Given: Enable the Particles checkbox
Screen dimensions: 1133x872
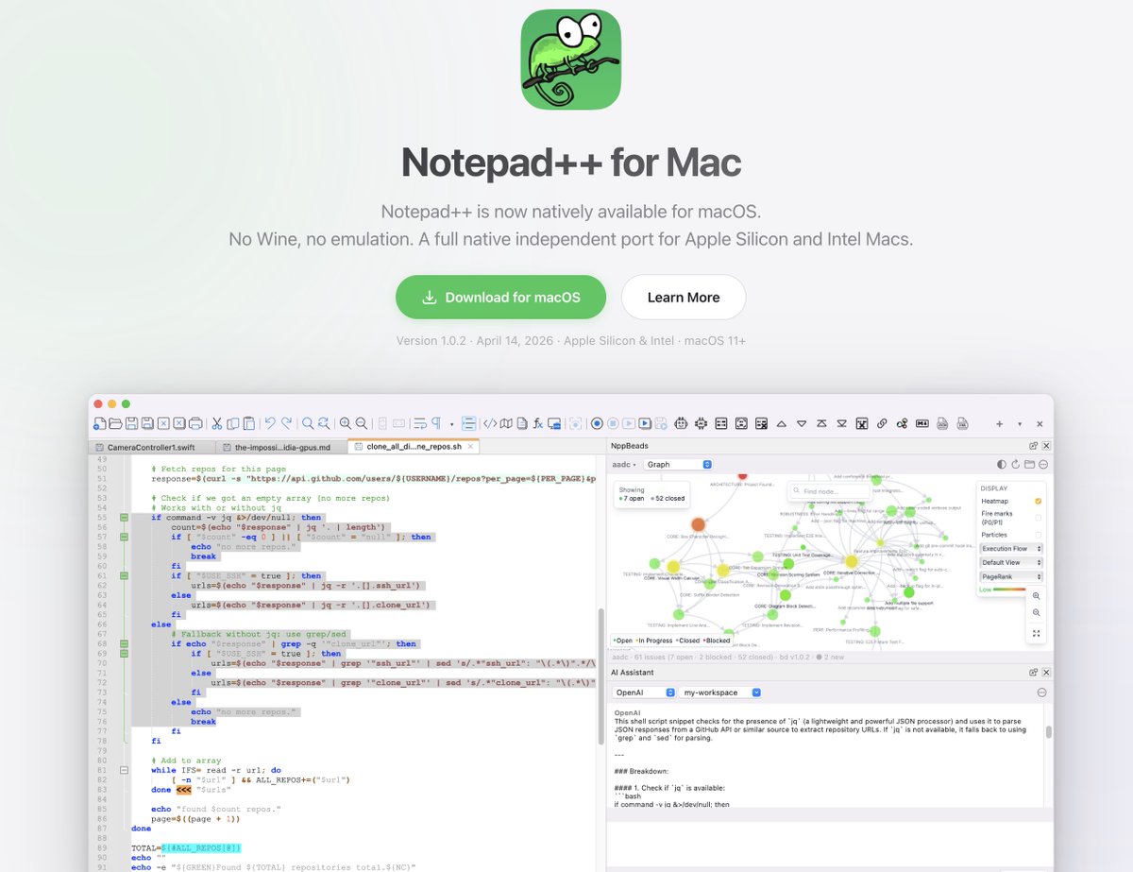Looking at the screenshot, I should tap(1039, 535).
